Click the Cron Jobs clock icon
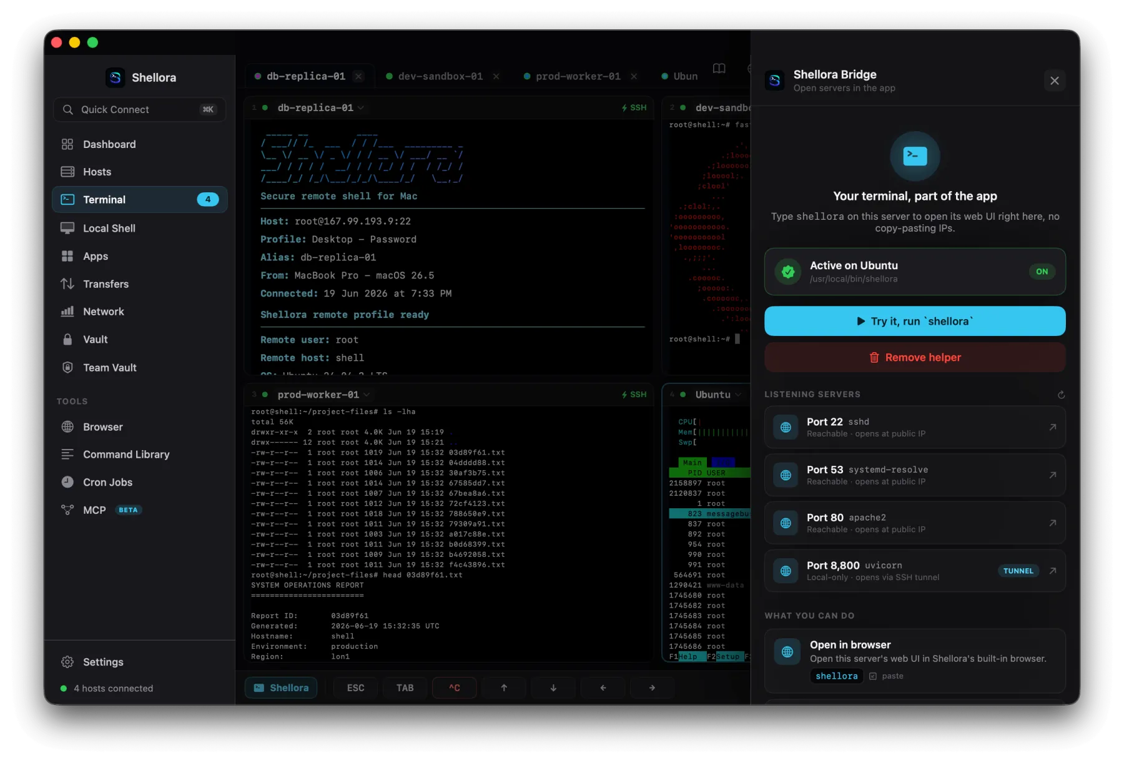Screen dimensions: 1124x763 pyautogui.click(x=67, y=482)
